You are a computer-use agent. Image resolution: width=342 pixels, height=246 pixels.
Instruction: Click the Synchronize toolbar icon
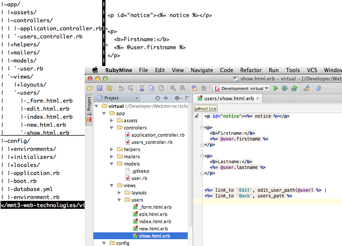point(109,88)
